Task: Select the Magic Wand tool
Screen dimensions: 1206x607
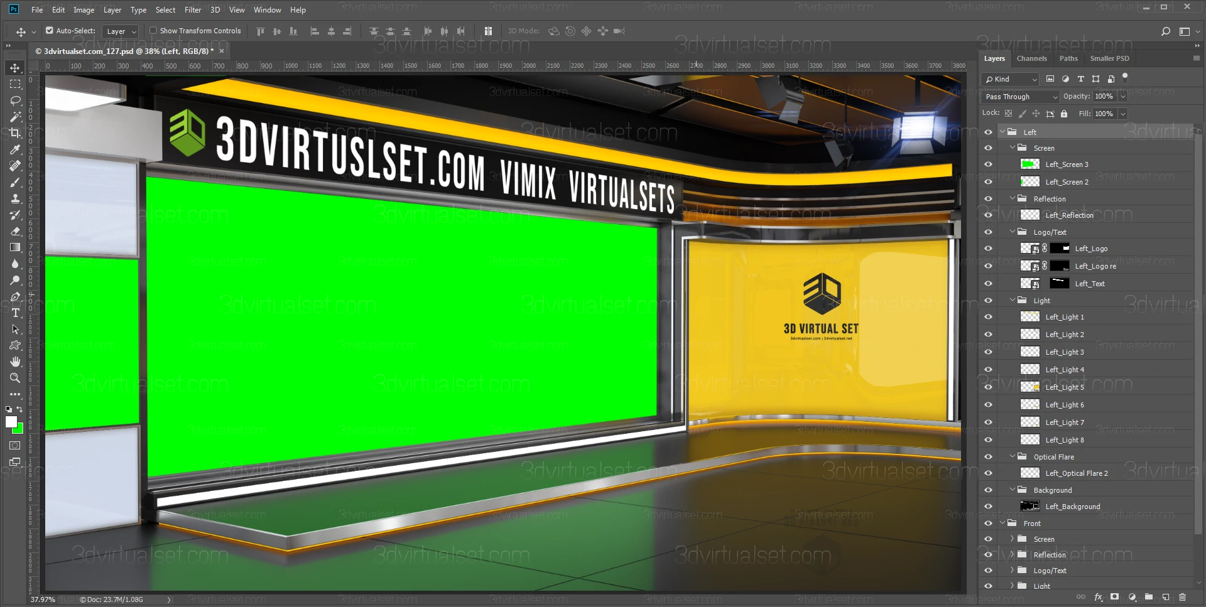Action: tap(15, 117)
